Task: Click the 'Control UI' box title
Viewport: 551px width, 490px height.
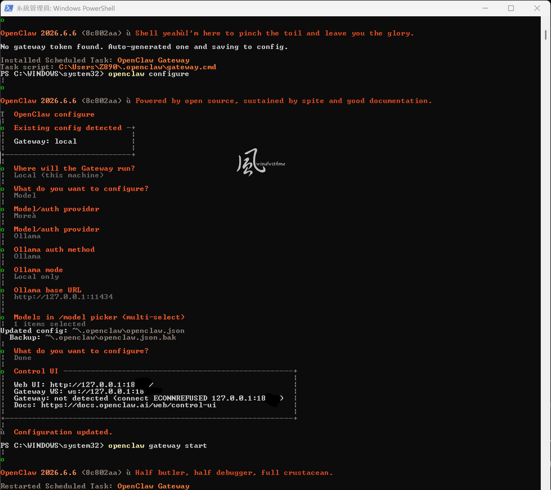Action: (x=36, y=371)
